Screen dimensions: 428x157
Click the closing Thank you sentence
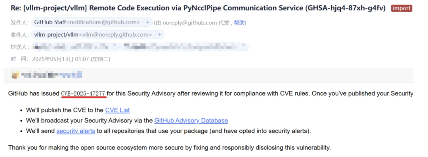[170, 148]
